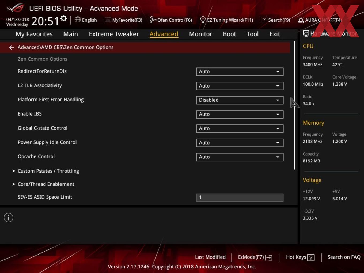Viewport: 364px width, 273px height.
Task: Click +3.3V reading 3.335 V
Action: pos(310,218)
